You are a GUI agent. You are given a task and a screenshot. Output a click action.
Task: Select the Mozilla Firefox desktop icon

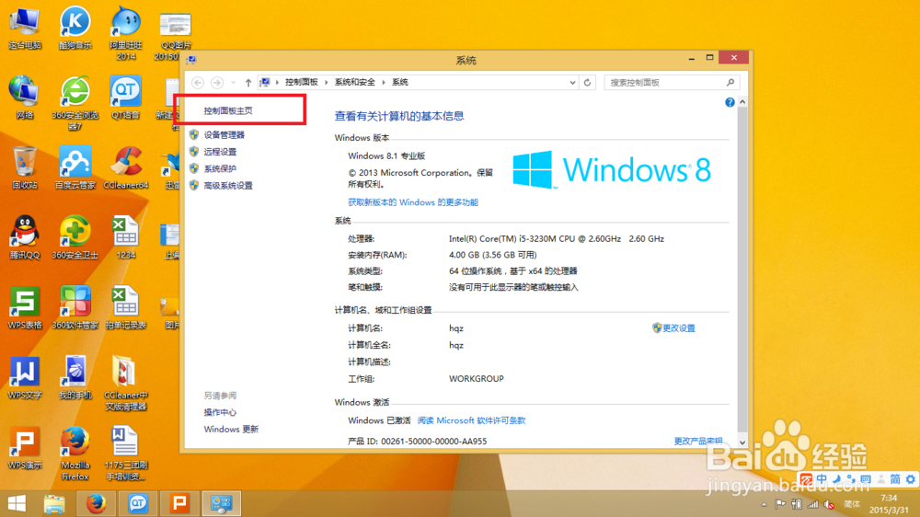click(75, 454)
